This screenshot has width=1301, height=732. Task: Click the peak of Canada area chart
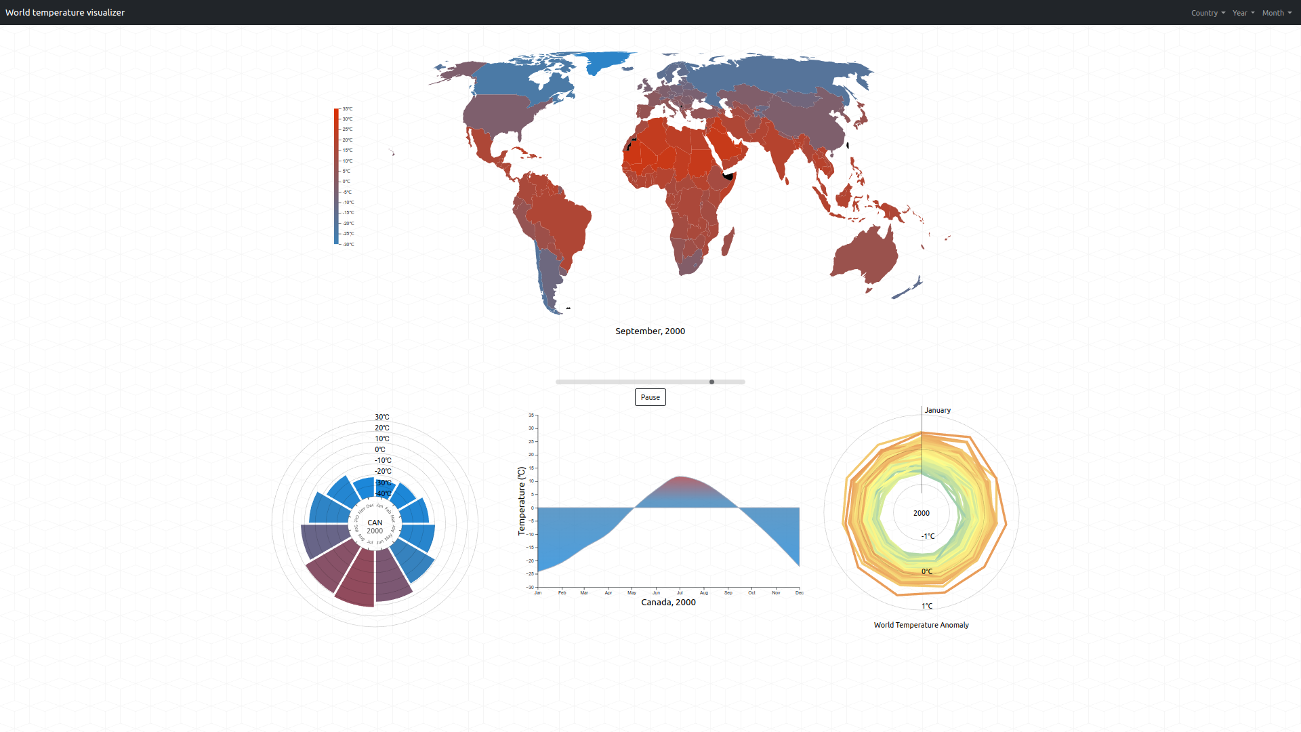680,478
